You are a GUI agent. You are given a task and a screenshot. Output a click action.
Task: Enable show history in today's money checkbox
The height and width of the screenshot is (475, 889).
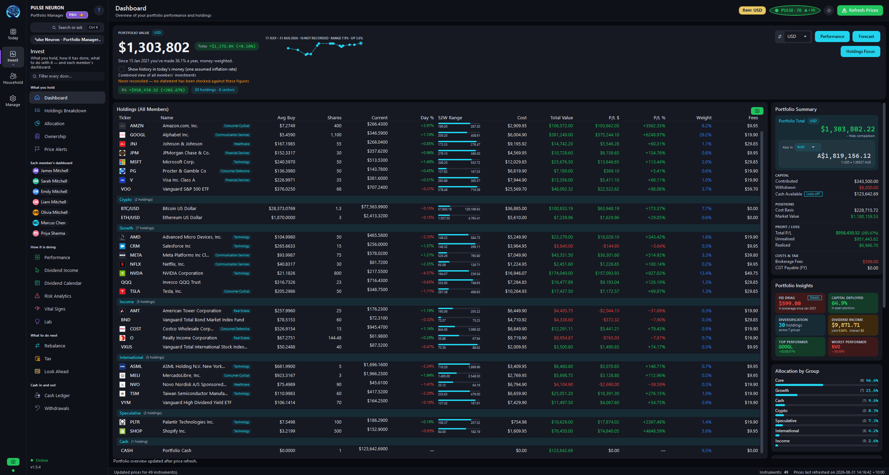122,69
